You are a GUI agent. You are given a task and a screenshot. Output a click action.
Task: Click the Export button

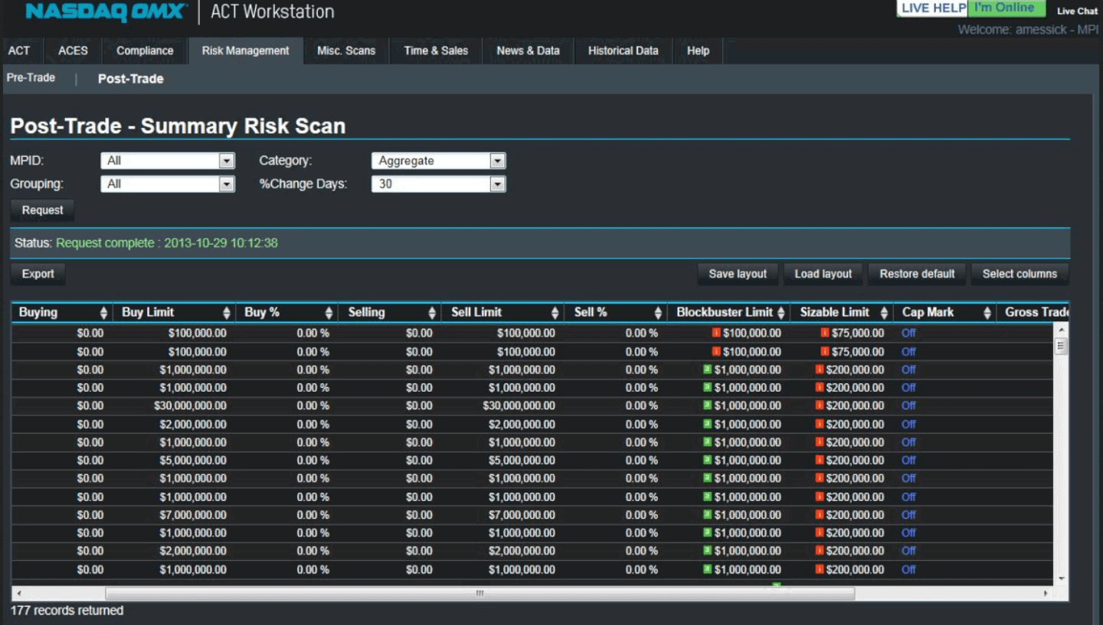tap(38, 274)
